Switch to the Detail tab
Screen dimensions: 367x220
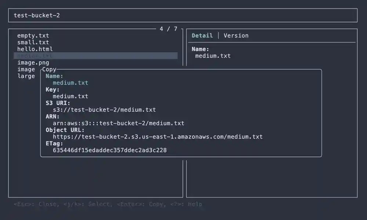202,36
